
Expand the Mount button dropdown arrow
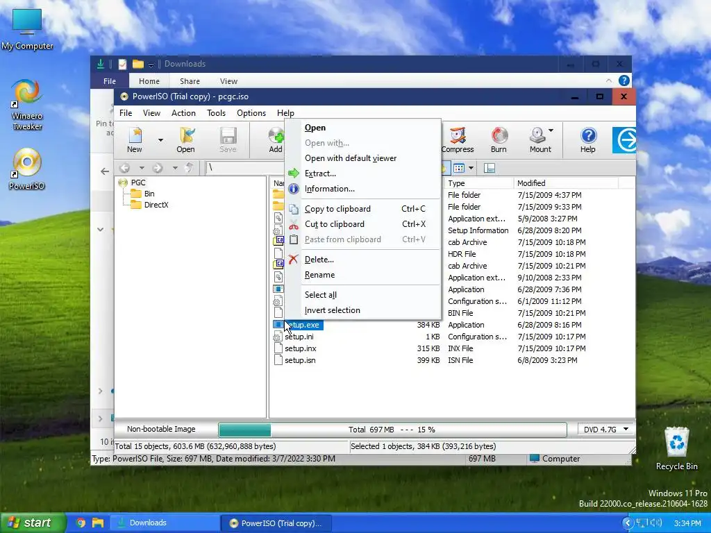(551, 130)
